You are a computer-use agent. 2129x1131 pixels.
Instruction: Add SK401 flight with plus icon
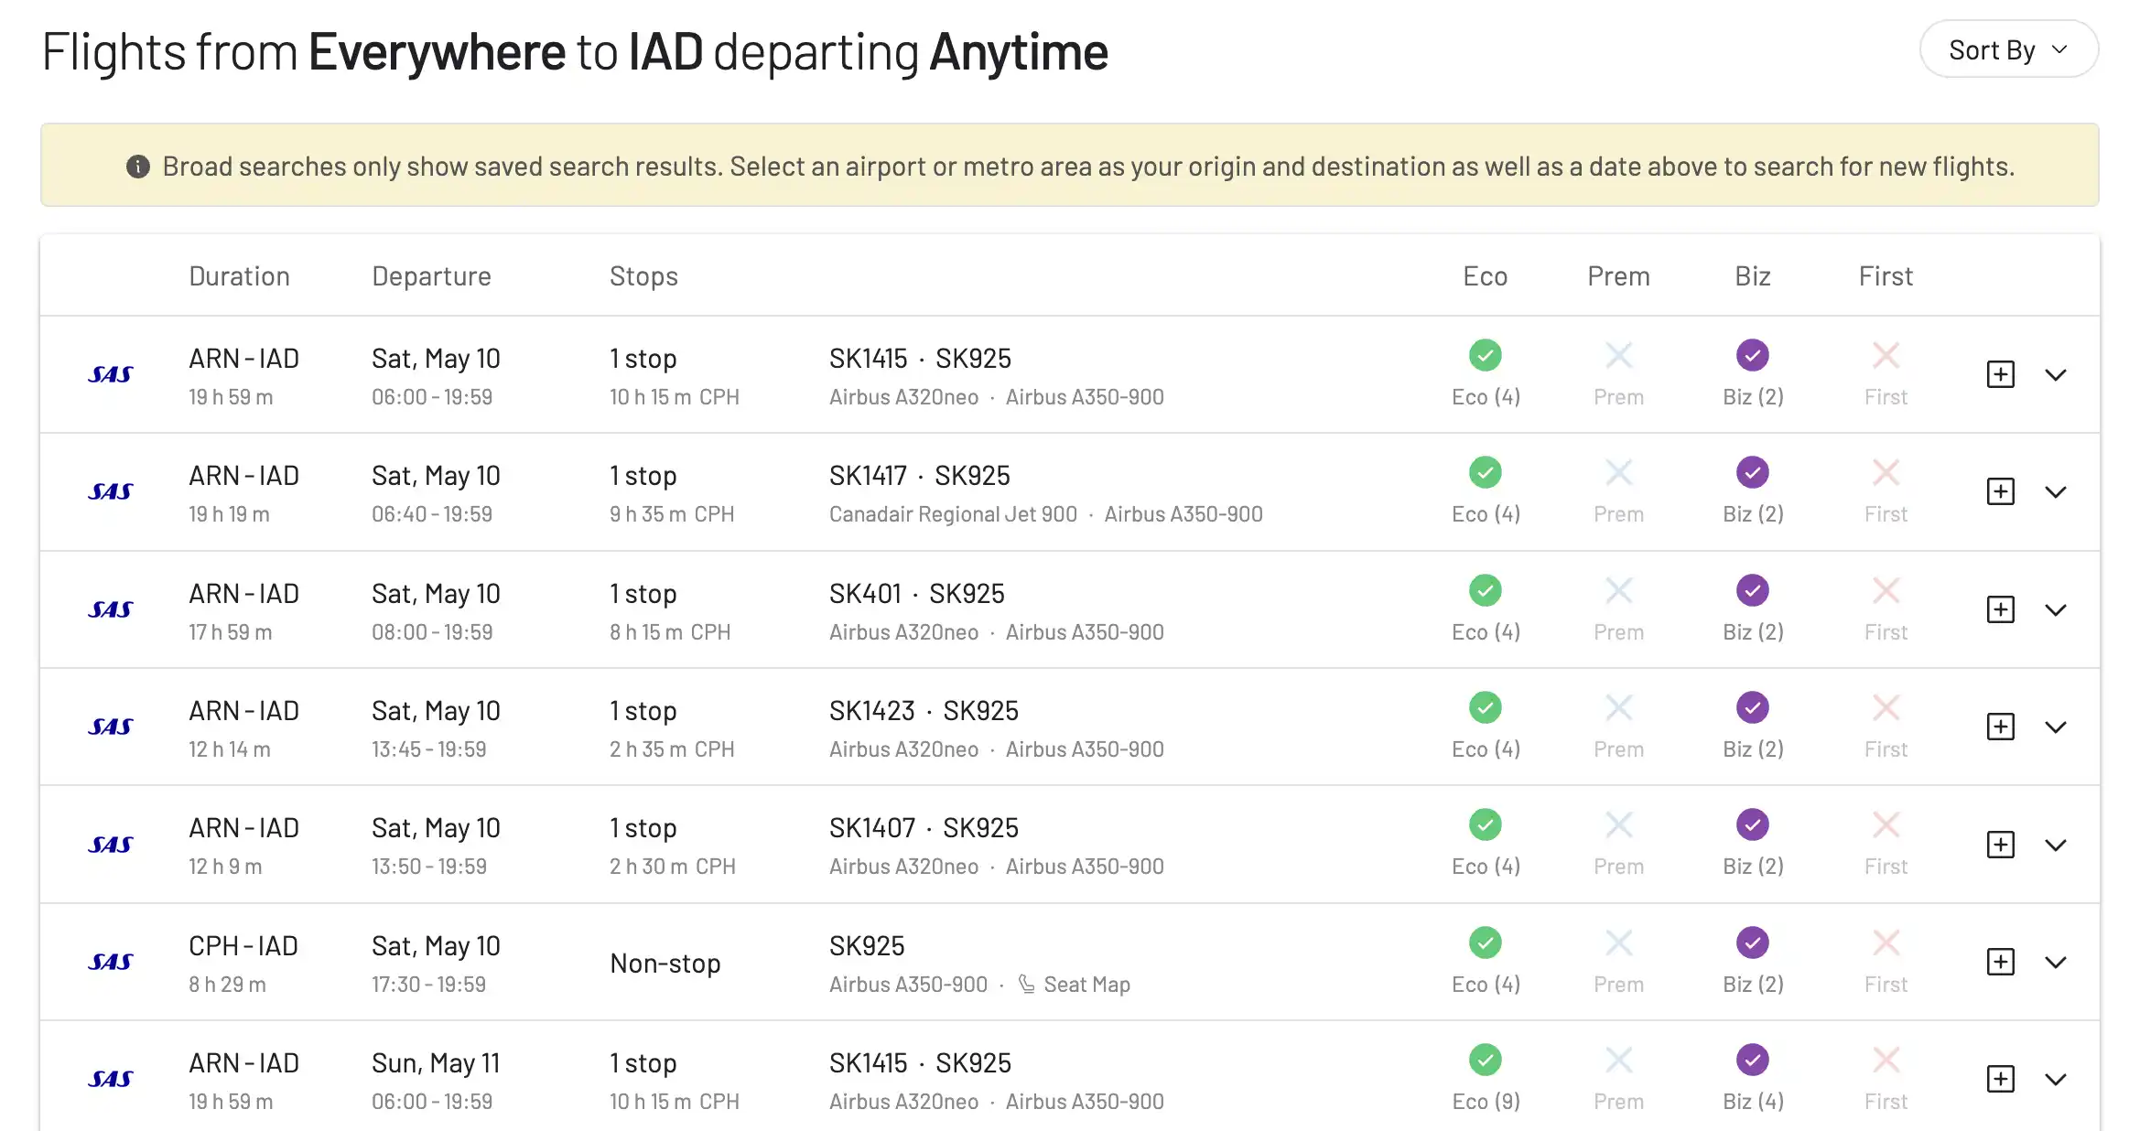pyautogui.click(x=2000, y=609)
